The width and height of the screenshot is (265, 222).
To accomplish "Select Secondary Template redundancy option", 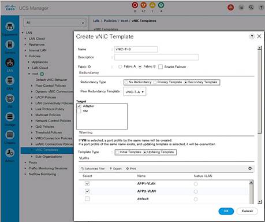I will click(x=185, y=82).
